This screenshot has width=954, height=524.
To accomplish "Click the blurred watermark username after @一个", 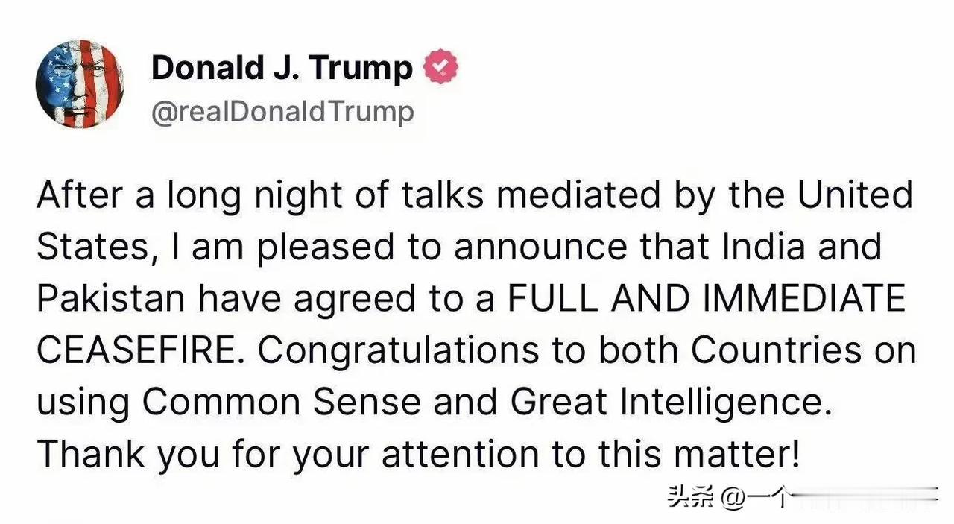I will click(864, 496).
